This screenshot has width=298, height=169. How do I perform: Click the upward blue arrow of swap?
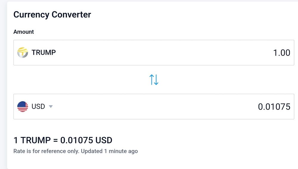tap(151, 80)
